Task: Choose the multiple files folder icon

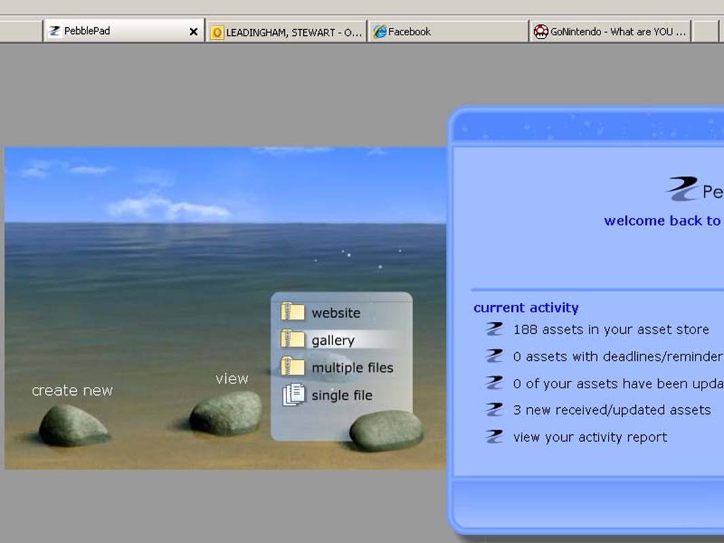Action: (292, 367)
